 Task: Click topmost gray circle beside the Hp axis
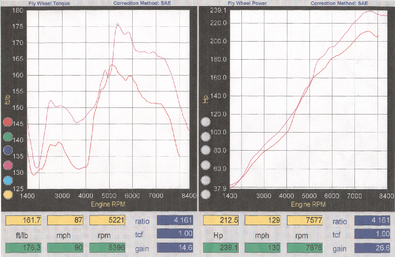pyautogui.click(x=206, y=122)
